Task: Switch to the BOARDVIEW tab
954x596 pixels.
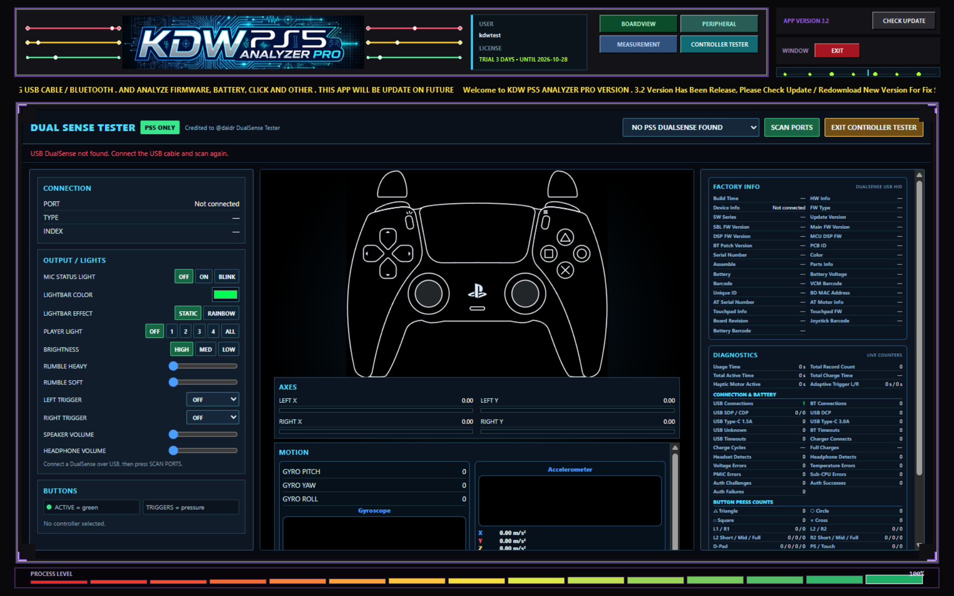Action: (x=638, y=24)
